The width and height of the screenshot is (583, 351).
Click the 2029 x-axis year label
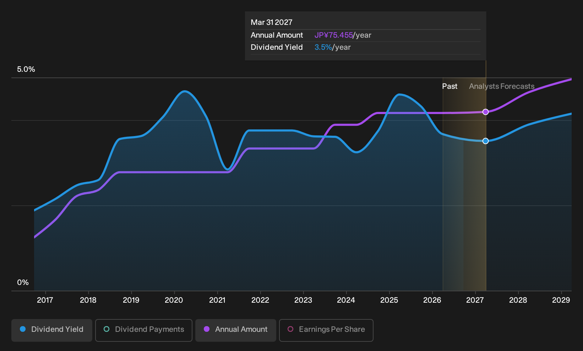coord(561,300)
